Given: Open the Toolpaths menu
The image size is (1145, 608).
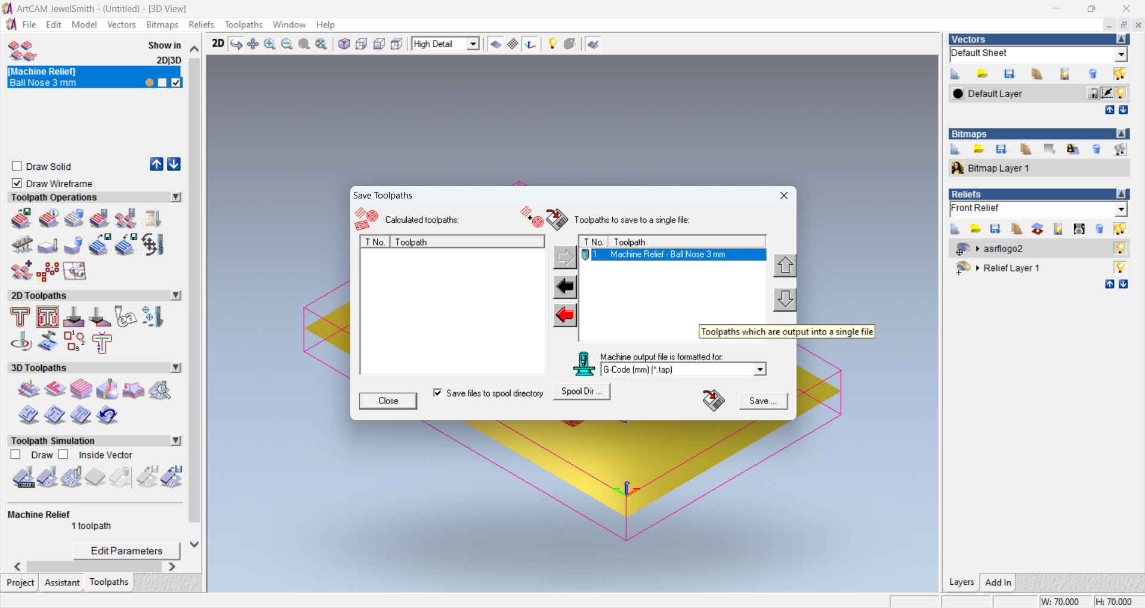Looking at the screenshot, I should click(x=243, y=24).
